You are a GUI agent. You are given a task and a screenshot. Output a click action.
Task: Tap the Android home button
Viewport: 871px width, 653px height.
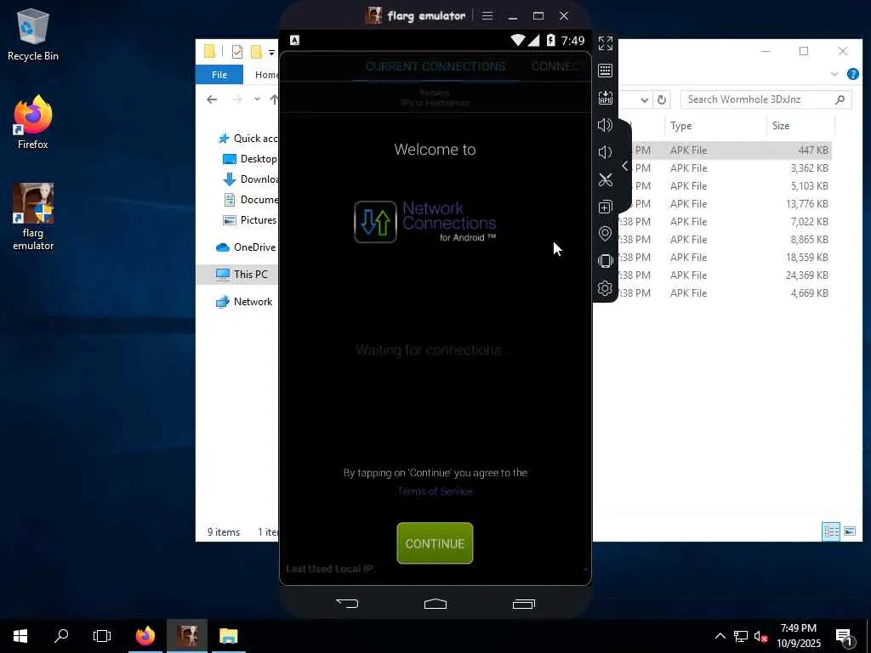point(435,604)
